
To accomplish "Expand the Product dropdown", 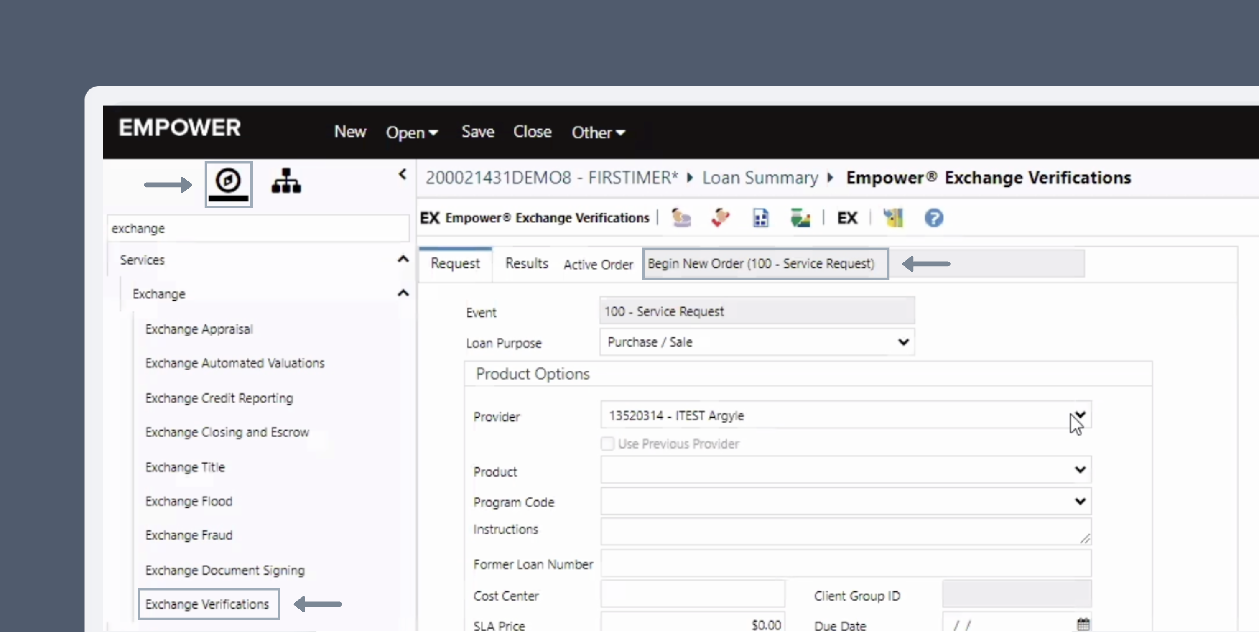I will (x=1080, y=470).
